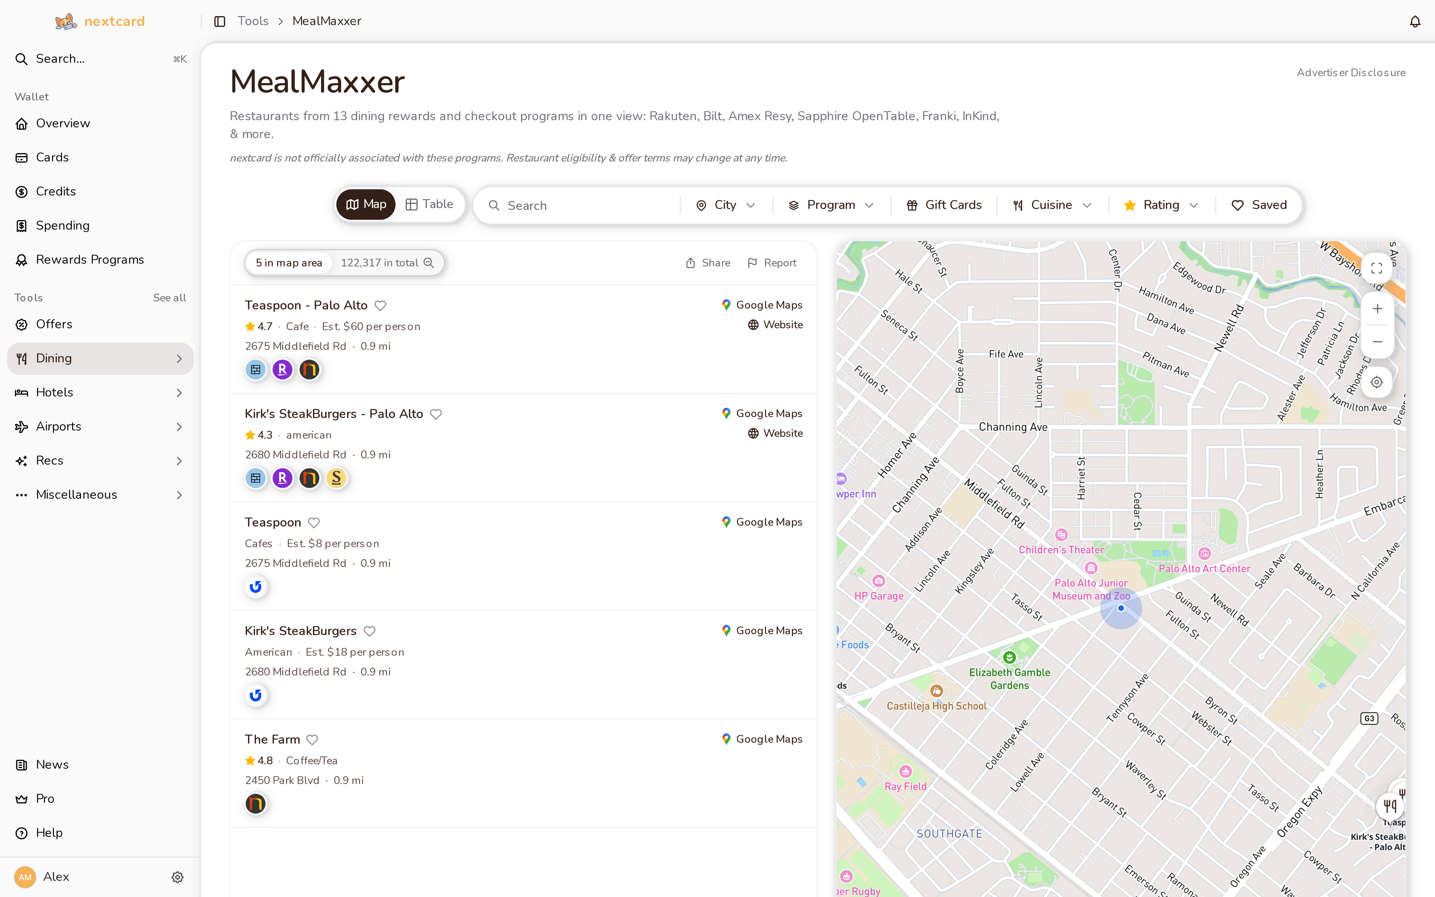Click the nextcard fox logo

click(66, 21)
